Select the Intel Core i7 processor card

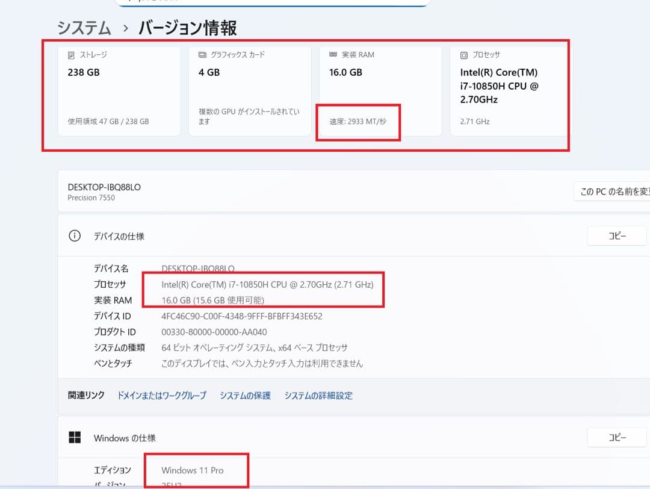(509, 90)
